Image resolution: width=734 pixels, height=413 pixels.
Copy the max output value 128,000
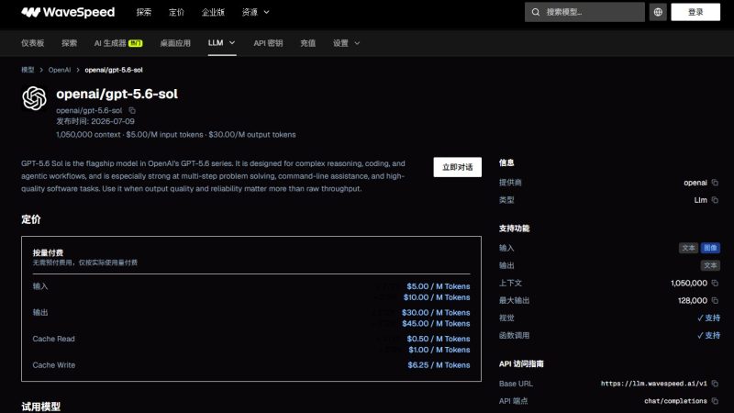(715, 301)
